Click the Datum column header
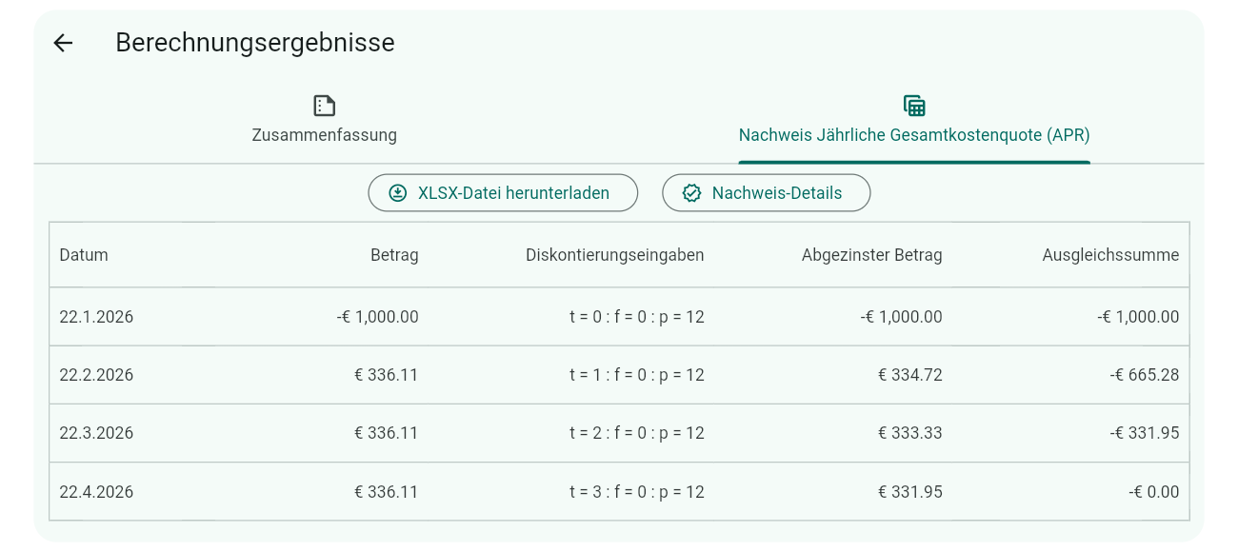 pyautogui.click(x=83, y=255)
